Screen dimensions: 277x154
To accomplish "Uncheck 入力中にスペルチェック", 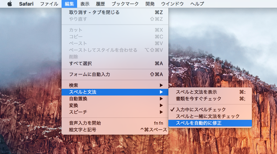I will pos(210,110).
